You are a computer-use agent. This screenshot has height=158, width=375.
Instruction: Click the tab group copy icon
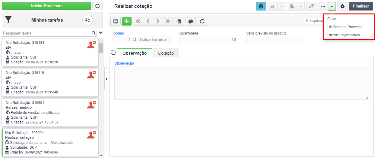click(x=113, y=52)
